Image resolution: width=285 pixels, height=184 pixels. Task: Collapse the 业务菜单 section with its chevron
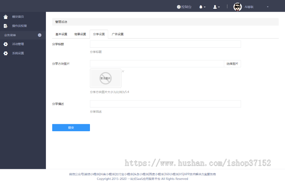coord(40,35)
